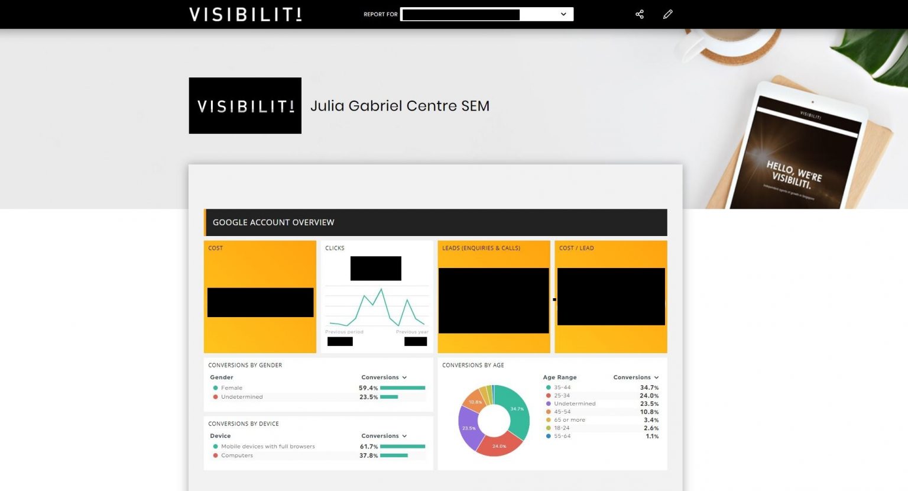908x491 pixels.
Task: Click the Conversions by Gender title
Action: [x=245, y=366]
